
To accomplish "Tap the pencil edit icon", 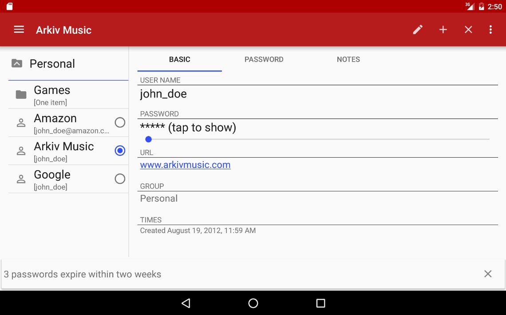I will pyautogui.click(x=418, y=30).
